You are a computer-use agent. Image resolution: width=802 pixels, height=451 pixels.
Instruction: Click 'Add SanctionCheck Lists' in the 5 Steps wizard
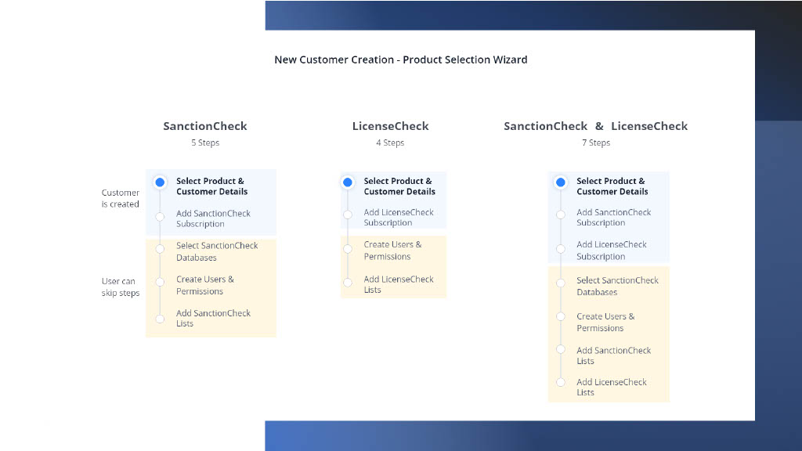point(213,318)
